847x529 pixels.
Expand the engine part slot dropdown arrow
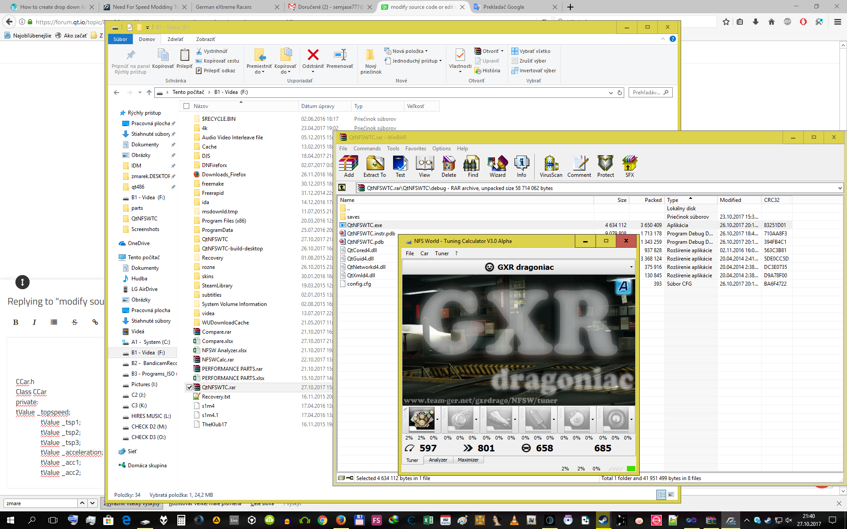click(437, 419)
